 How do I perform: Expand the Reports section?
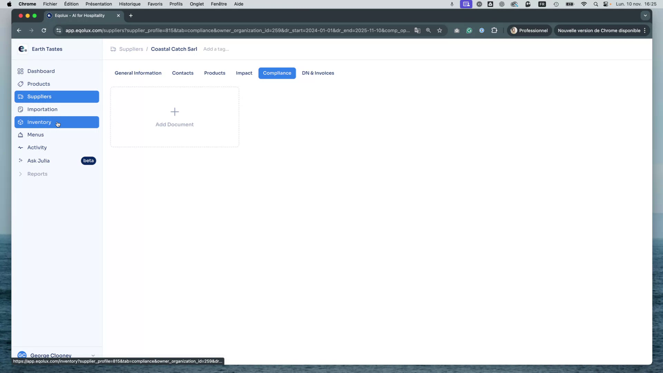click(x=37, y=174)
